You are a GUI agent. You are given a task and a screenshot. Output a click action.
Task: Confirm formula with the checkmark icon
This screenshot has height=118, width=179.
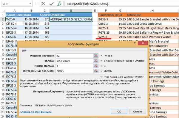51,4
